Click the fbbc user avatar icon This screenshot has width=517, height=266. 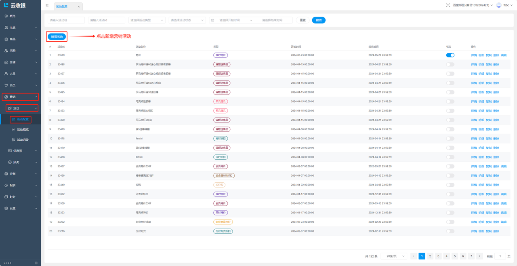coord(499,5)
